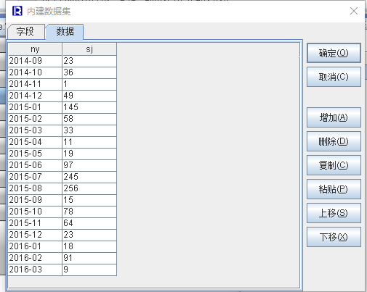The image size is (367, 292).
Task: Select cell 2015-05
Action: [x=35, y=154]
